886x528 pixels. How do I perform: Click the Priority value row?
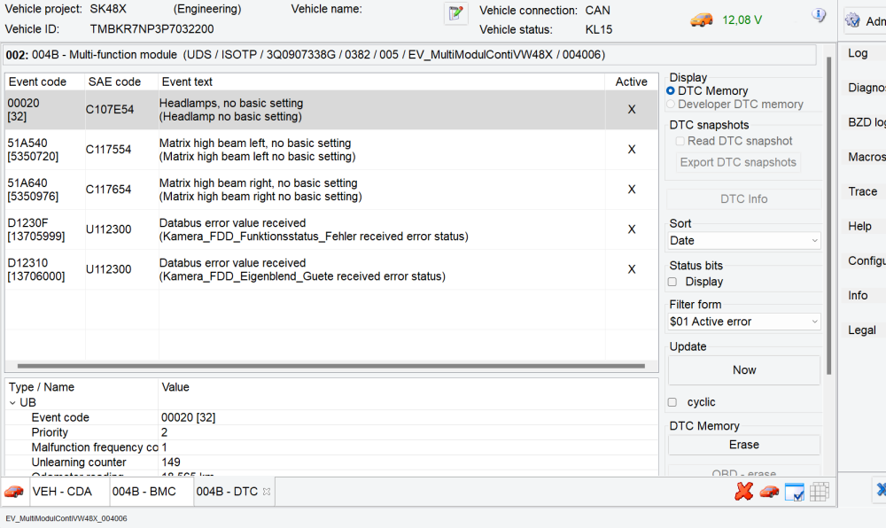(x=331, y=432)
